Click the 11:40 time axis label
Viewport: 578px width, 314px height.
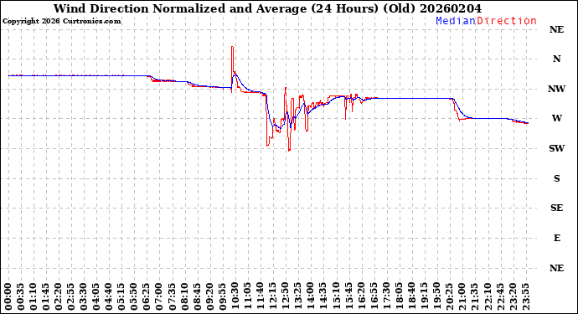(261, 296)
